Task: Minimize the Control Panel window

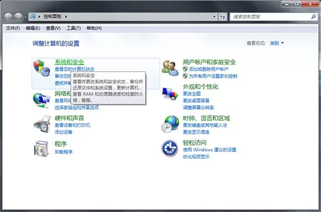Action: coord(286,4)
